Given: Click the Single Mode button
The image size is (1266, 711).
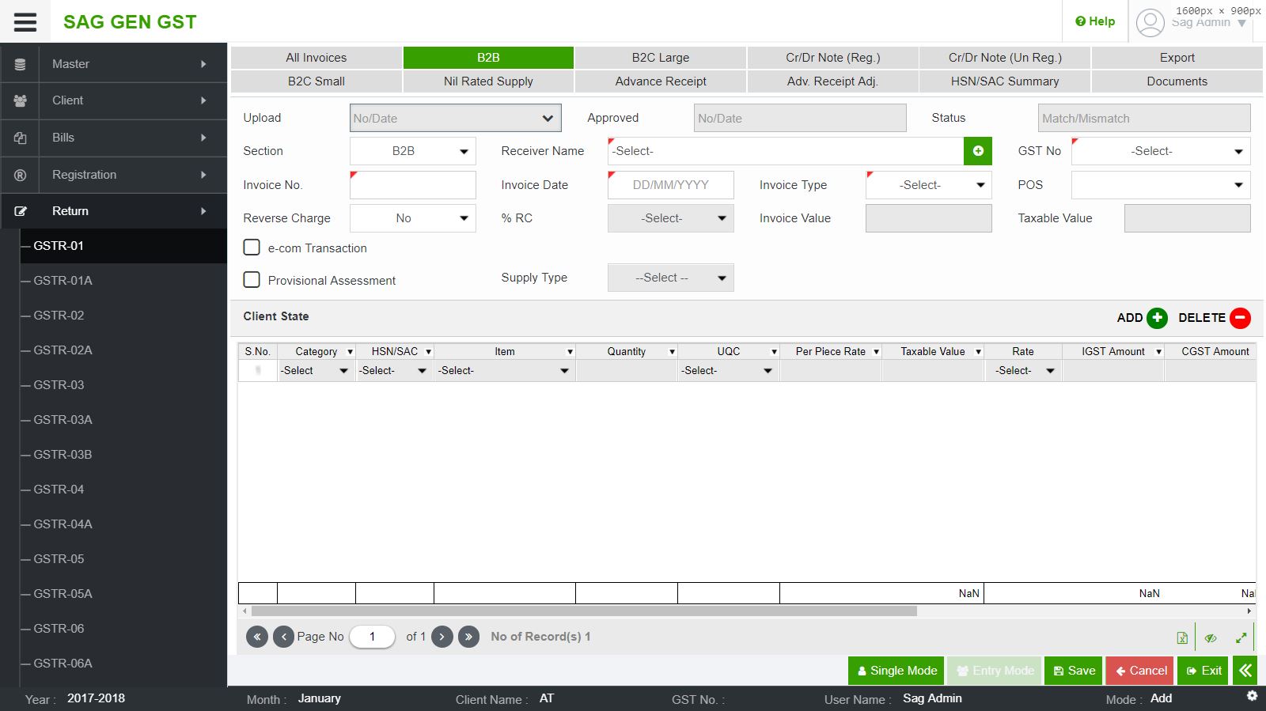Looking at the screenshot, I should tap(896, 671).
